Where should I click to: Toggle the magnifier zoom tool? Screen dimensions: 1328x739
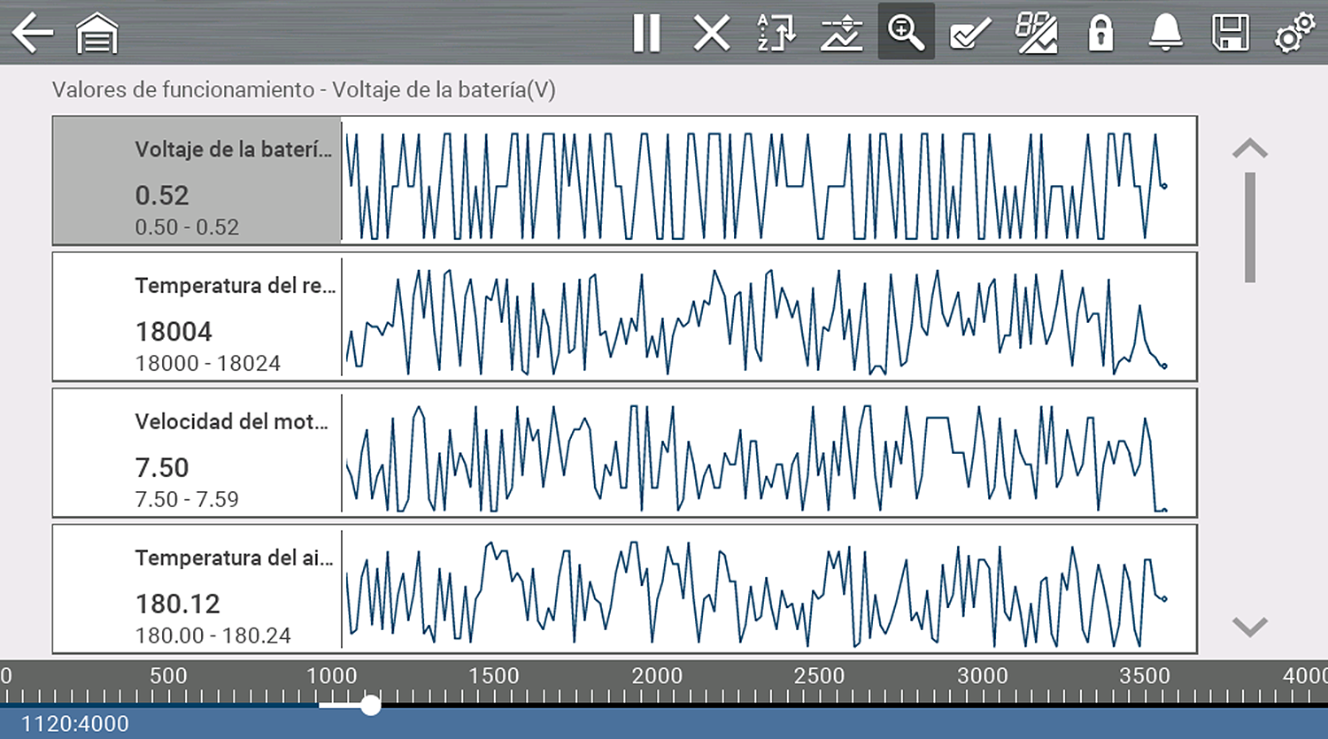click(906, 32)
